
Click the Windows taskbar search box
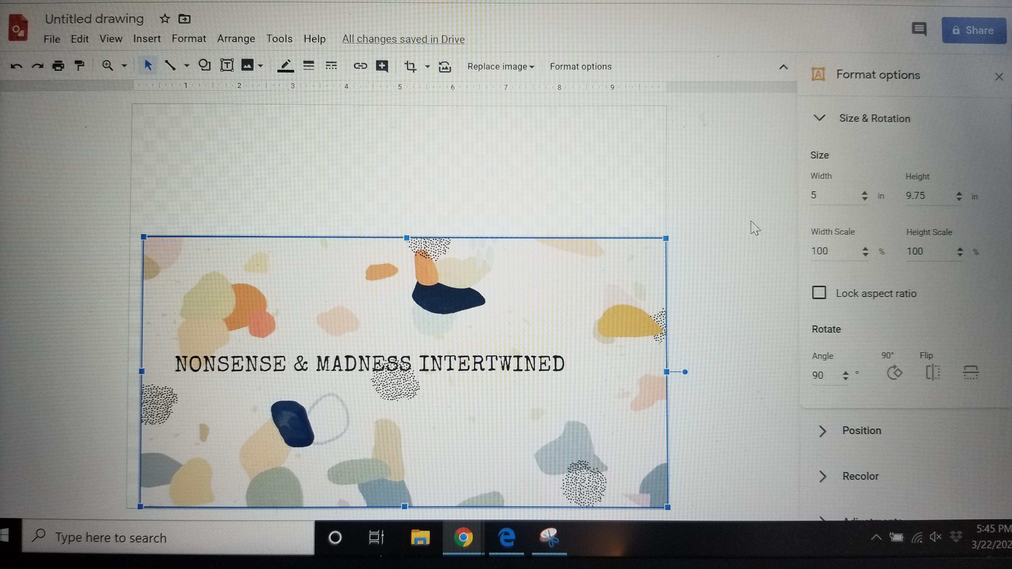coord(168,537)
